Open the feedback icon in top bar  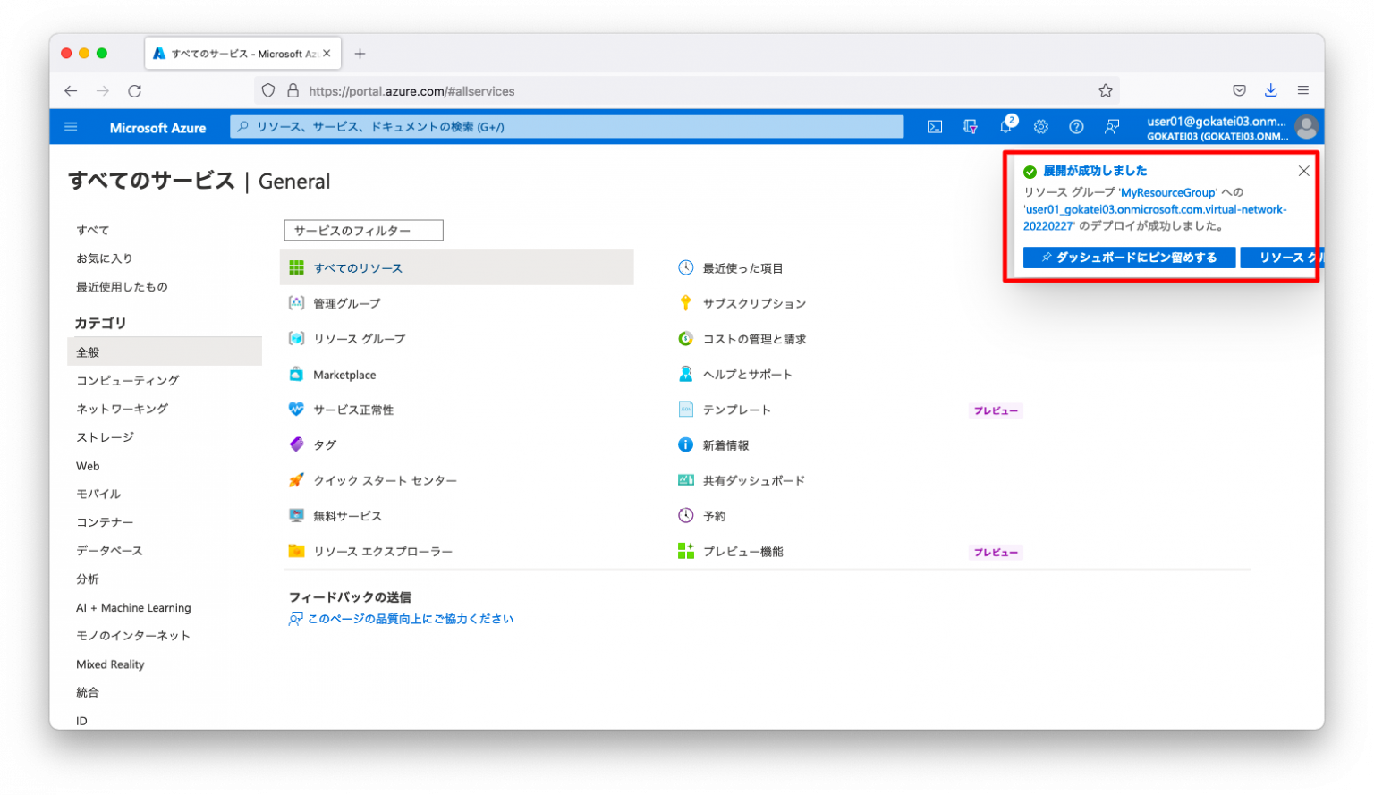[1112, 127]
